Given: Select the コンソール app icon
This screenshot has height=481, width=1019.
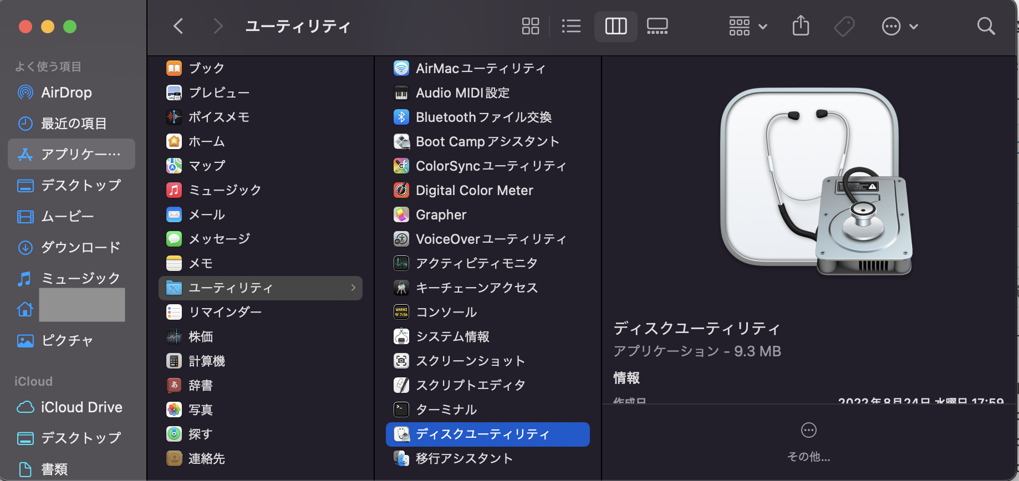Looking at the screenshot, I should [401, 312].
